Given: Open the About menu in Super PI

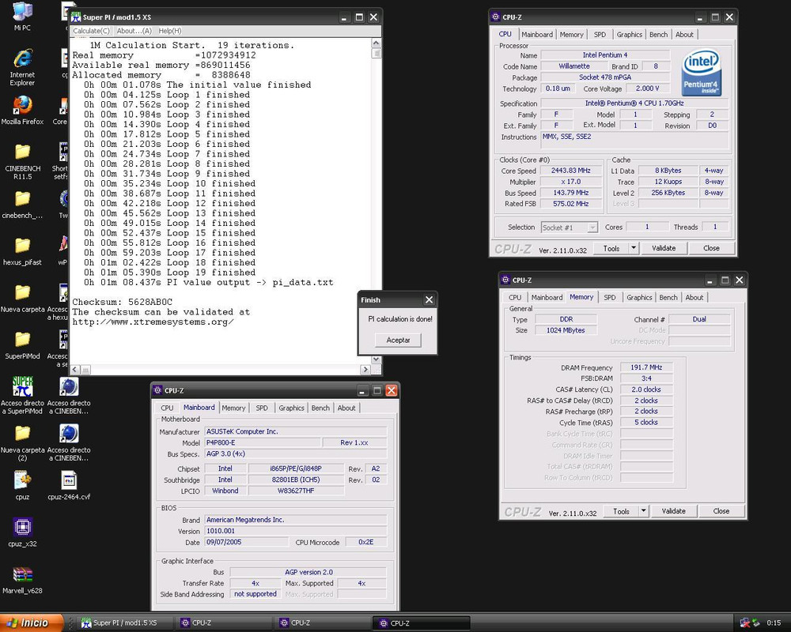Looking at the screenshot, I should 134,31.
